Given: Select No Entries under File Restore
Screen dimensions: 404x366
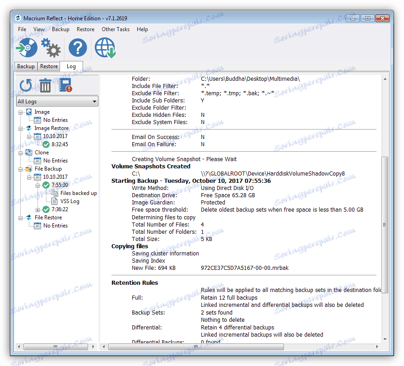Looking at the screenshot, I should point(56,226).
